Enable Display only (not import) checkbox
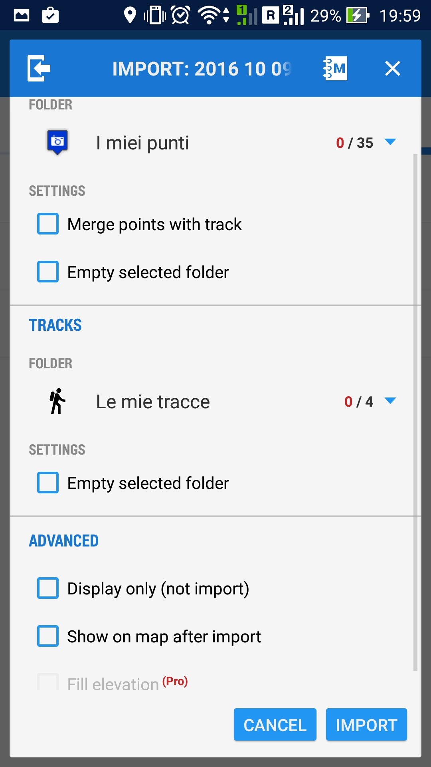 pyautogui.click(x=48, y=588)
